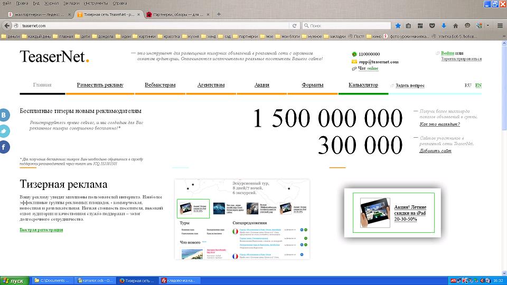Open the 'картинки' bookmarks folder
507x285 pixels.
coord(144,36)
